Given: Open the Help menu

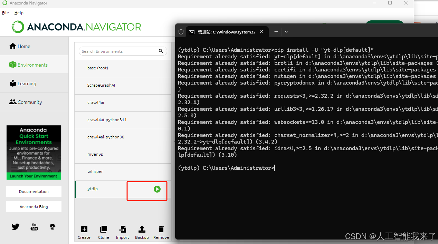Looking at the screenshot, I should (19, 13).
